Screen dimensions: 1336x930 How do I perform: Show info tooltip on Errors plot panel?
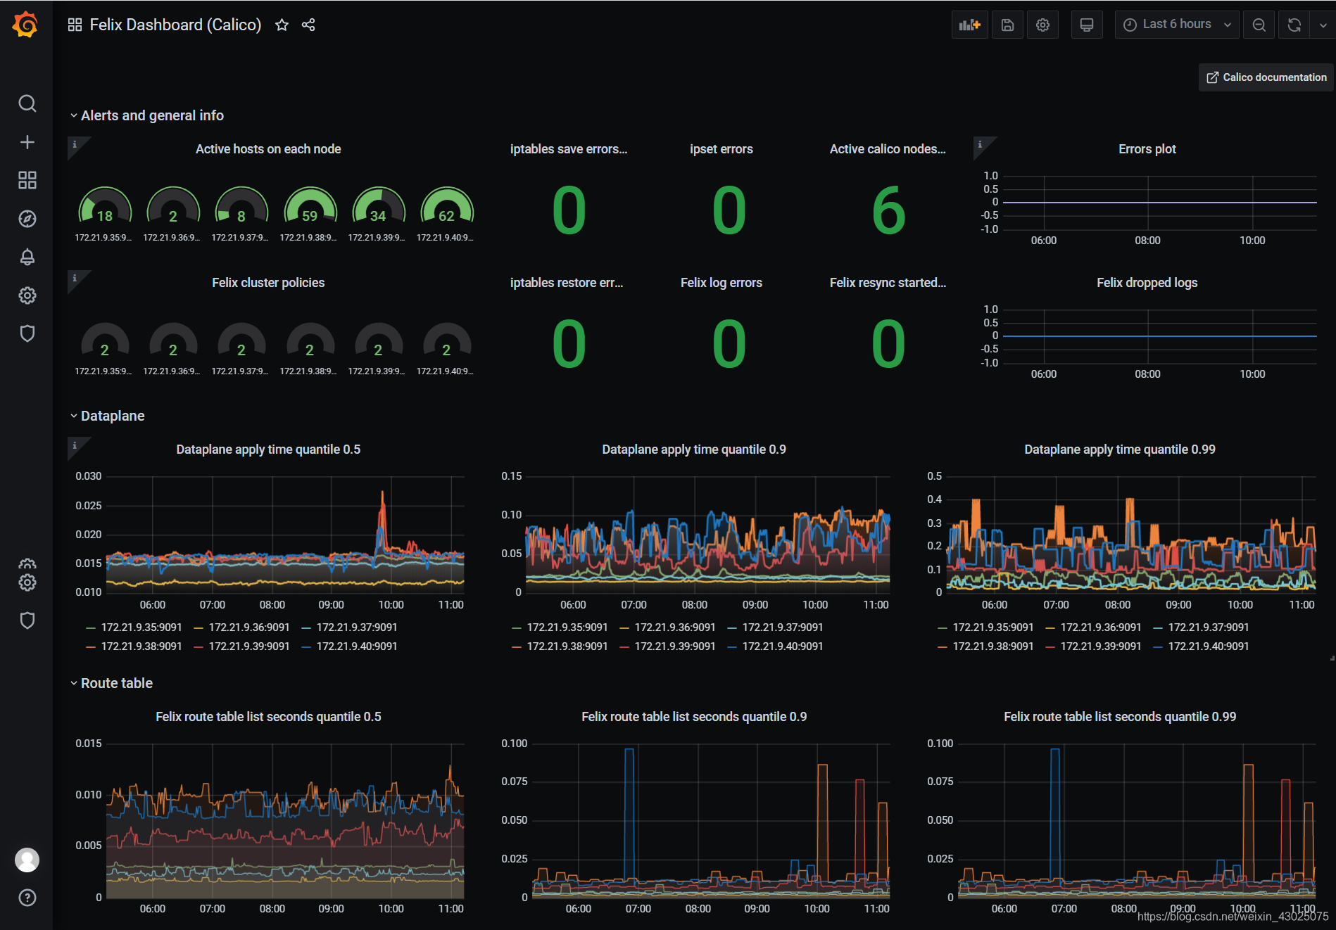(979, 144)
